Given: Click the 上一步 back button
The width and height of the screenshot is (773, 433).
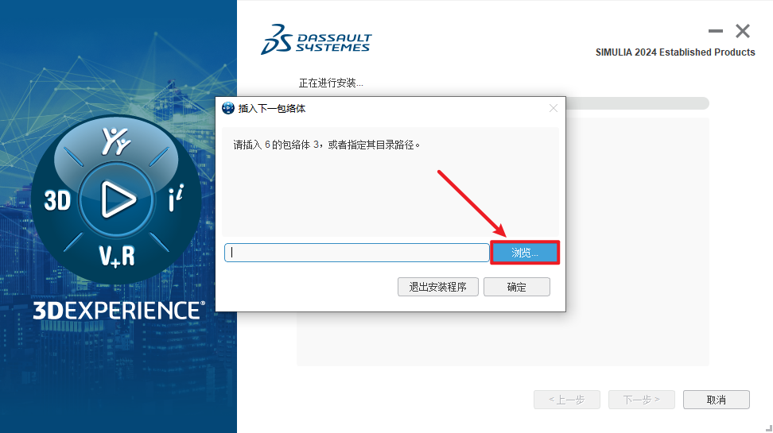Looking at the screenshot, I should pyautogui.click(x=567, y=400).
